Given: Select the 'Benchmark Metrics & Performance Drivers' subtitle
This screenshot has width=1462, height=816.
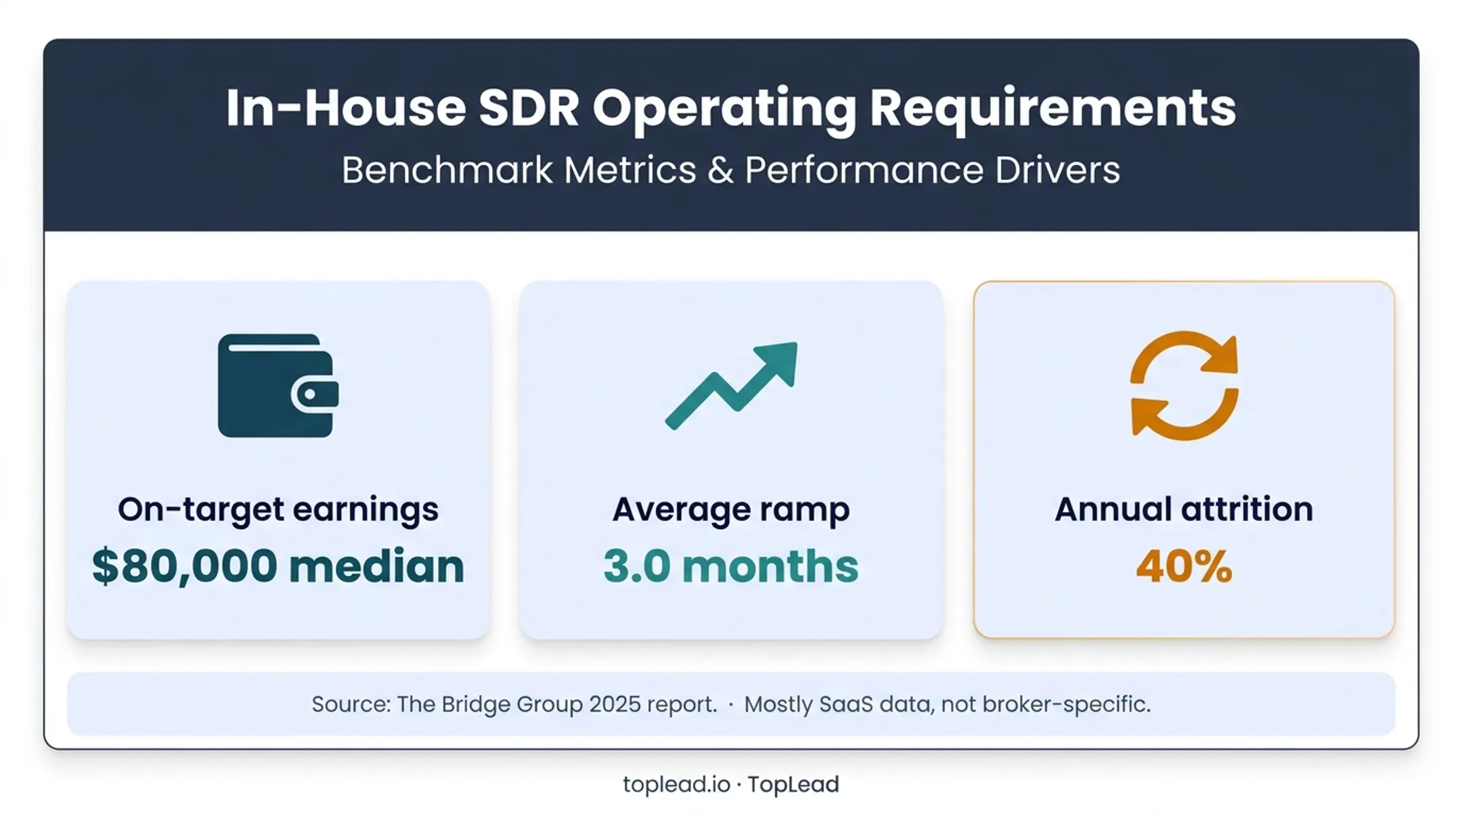Looking at the screenshot, I should [x=731, y=170].
